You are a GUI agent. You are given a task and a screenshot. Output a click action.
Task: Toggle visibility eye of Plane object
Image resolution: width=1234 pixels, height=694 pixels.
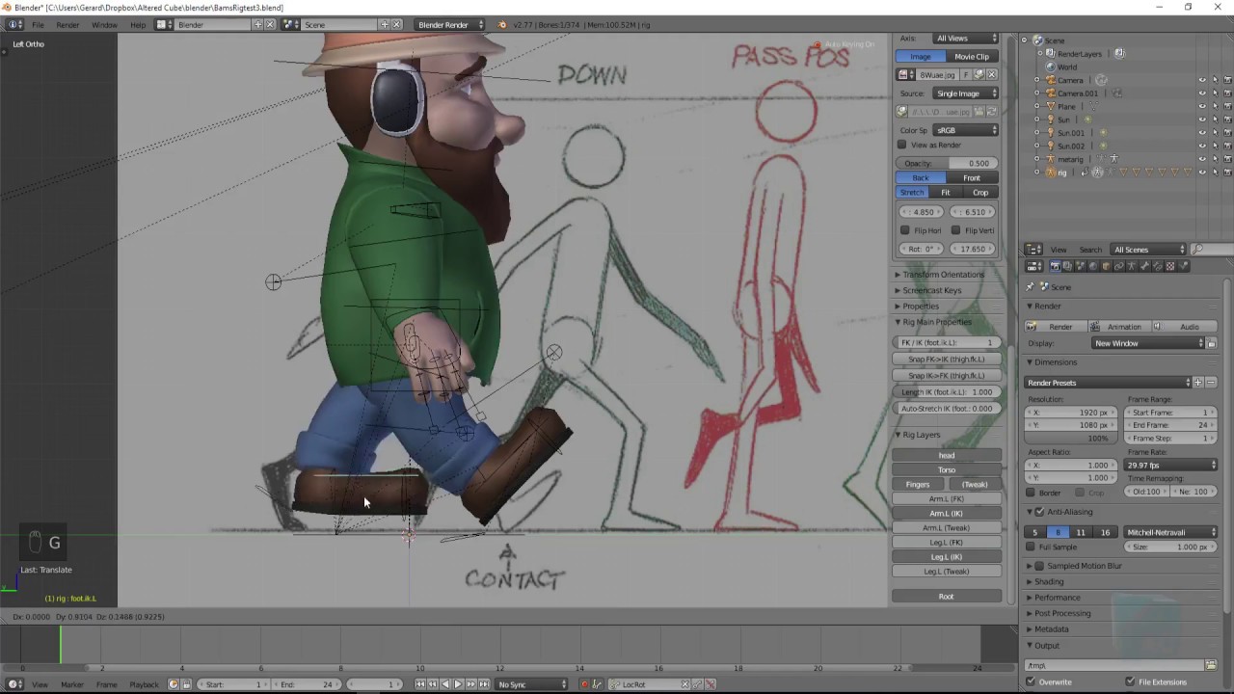click(1201, 107)
